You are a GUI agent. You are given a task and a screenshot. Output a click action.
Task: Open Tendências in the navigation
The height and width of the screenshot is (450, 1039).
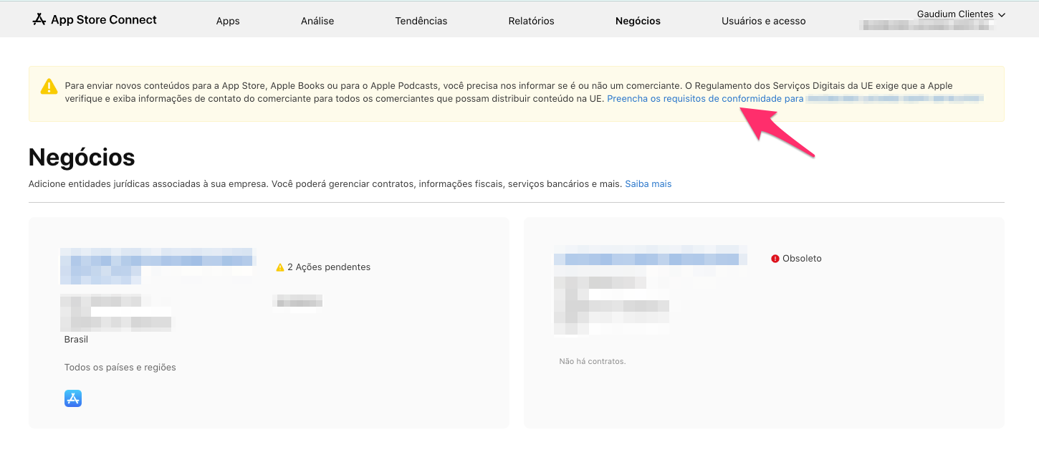(421, 21)
